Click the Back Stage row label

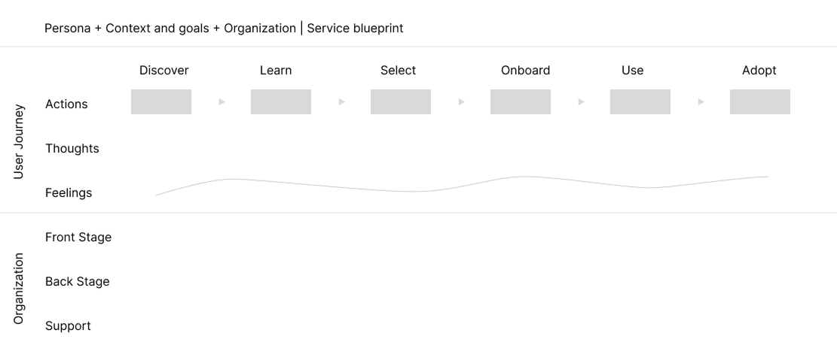click(78, 282)
